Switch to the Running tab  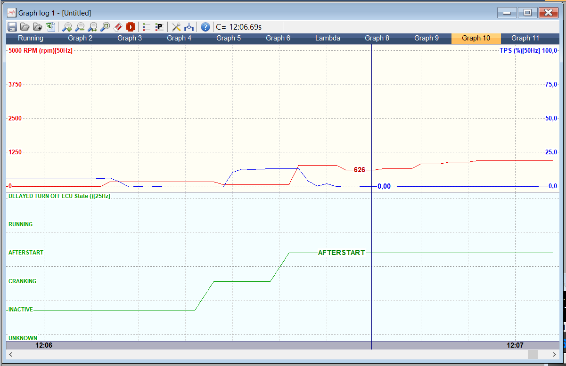click(x=31, y=39)
